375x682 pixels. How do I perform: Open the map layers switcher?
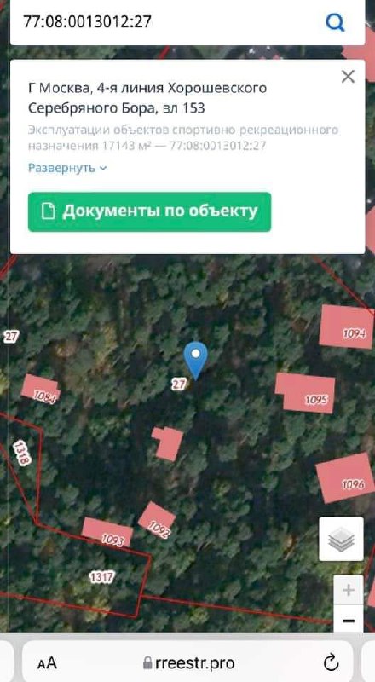tap(341, 539)
